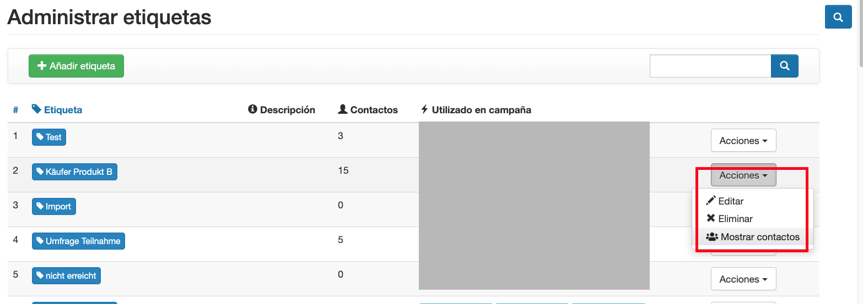Click the Import tag label
This screenshot has width=863, height=304.
click(54, 206)
